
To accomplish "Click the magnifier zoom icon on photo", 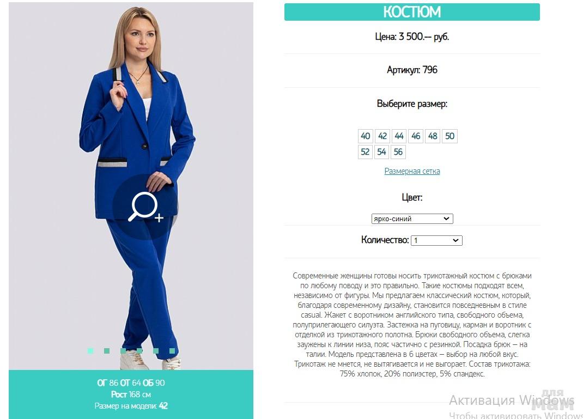I will coord(145,207).
